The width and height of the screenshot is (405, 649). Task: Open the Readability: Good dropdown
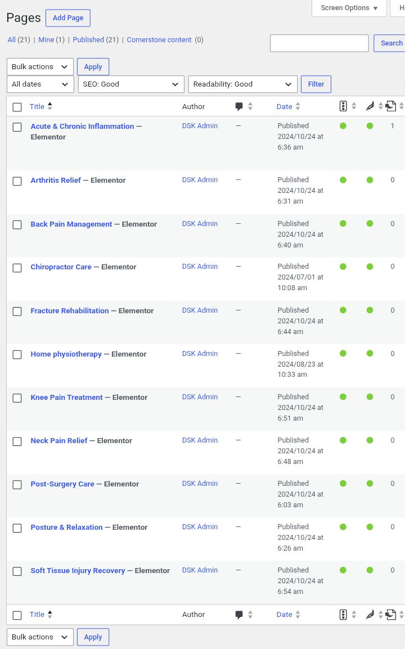(242, 84)
